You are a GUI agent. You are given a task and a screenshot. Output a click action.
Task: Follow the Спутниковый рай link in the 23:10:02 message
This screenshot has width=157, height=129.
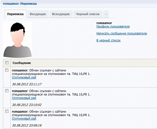coord(24,98)
